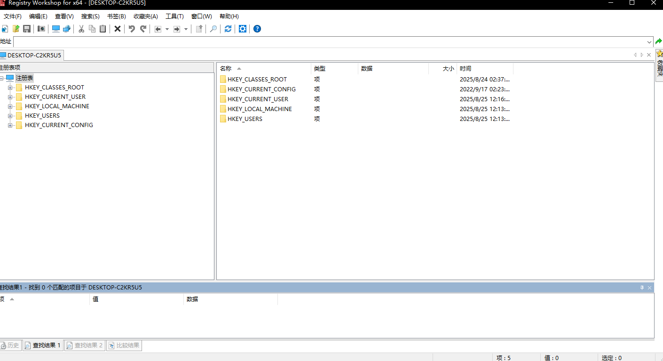Click the refresh toolbar icon
The height and width of the screenshot is (361, 663).
tap(228, 29)
